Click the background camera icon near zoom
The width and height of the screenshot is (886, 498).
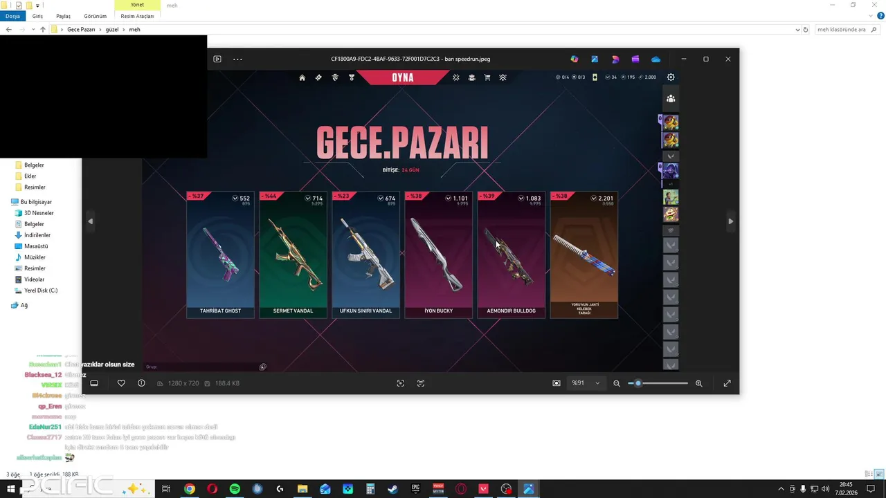557,383
